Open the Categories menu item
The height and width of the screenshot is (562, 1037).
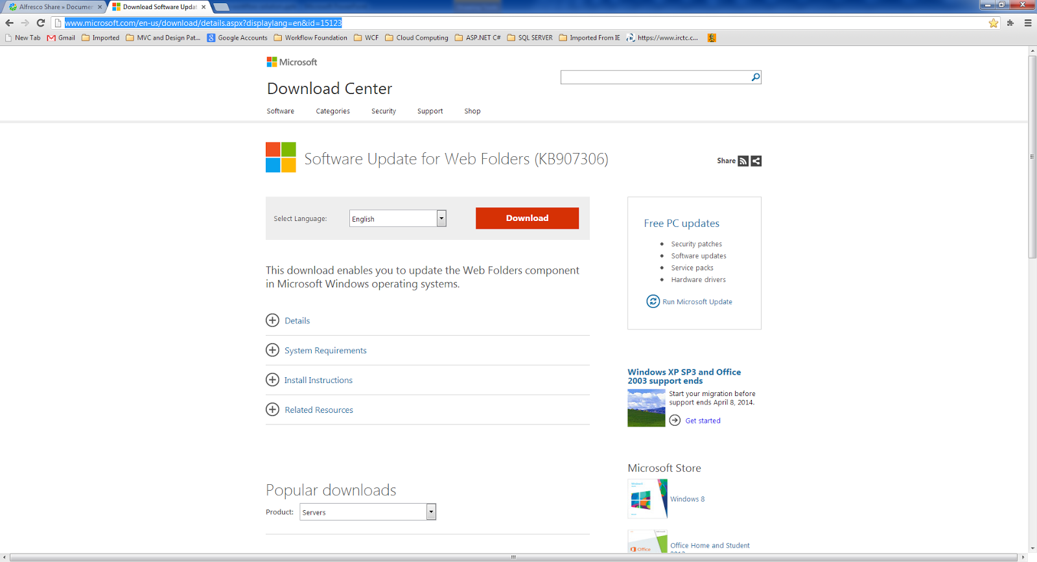tap(332, 111)
